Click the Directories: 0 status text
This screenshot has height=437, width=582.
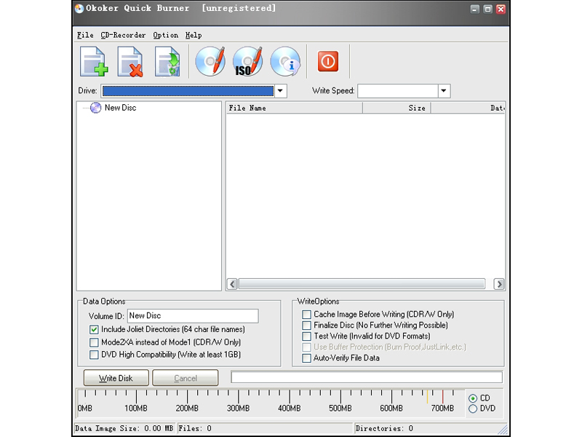(x=384, y=428)
